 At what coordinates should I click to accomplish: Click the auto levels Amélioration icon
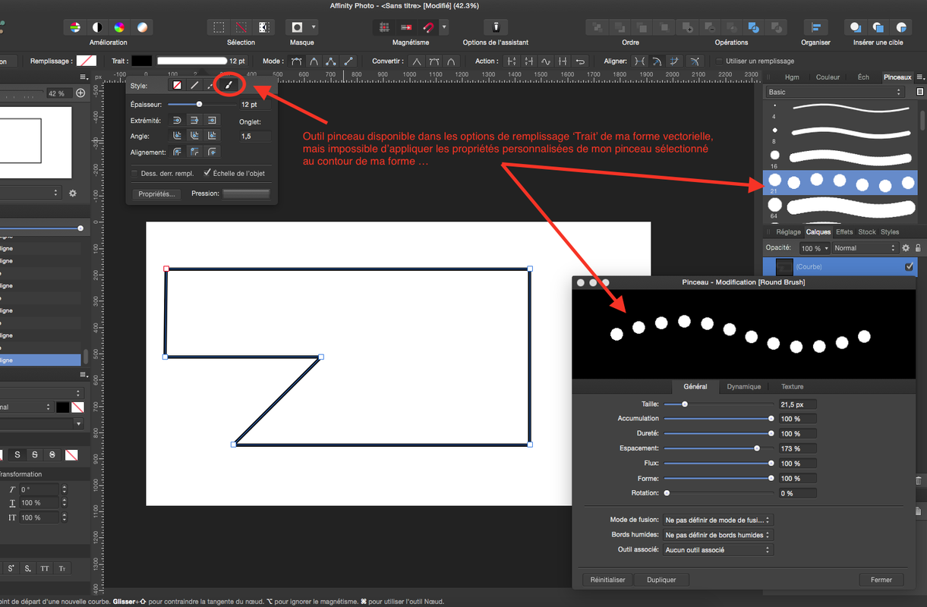coord(74,27)
